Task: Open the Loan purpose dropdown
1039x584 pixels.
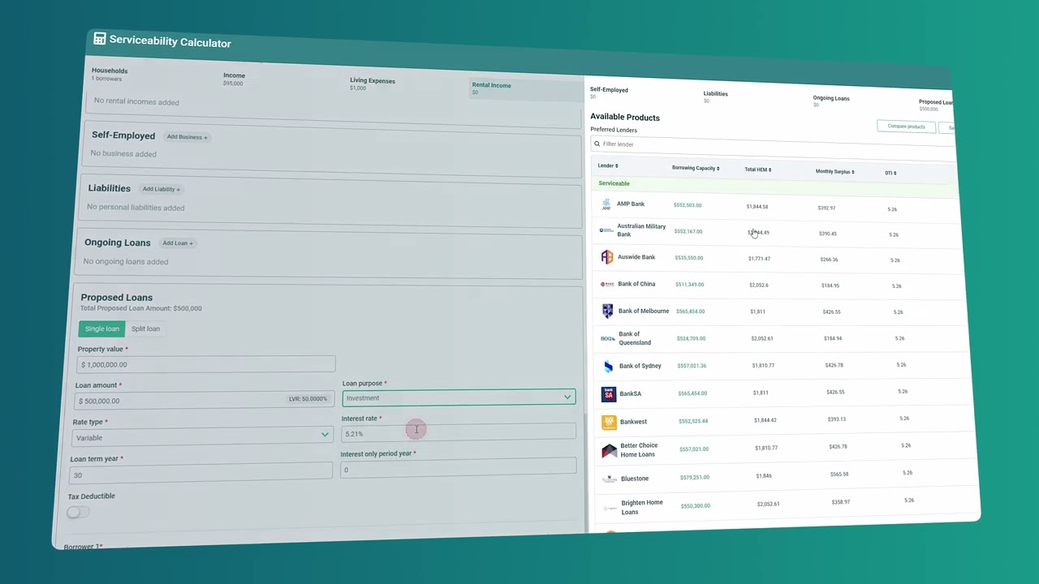Action: click(x=459, y=397)
